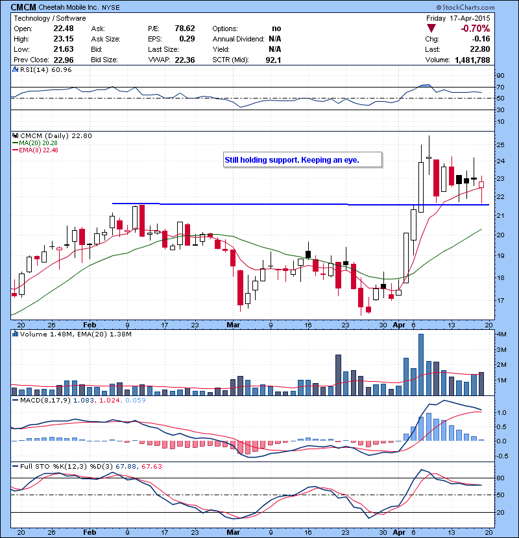Open the StockCharts.com copyright link
This screenshot has height=538, width=519.
(x=465, y=7)
